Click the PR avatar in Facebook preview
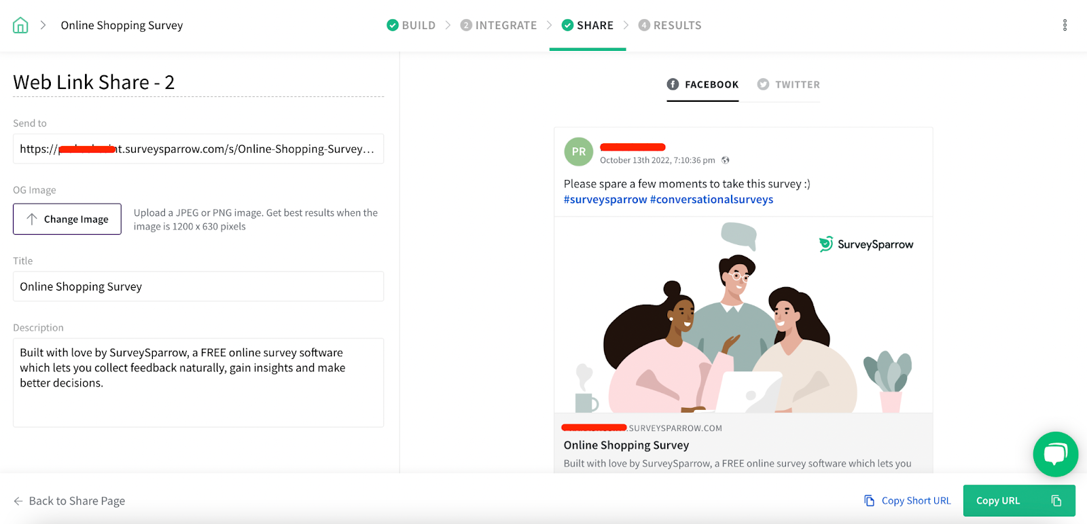Image resolution: width=1087 pixels, height=524 pixels. tap(579, 151)
